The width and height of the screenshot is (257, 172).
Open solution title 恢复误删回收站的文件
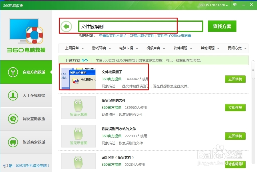point(119,129)
